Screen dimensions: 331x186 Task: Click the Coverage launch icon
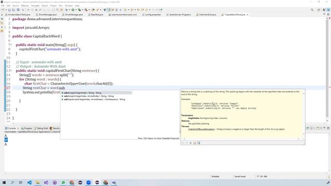click(x=79, y=10)
